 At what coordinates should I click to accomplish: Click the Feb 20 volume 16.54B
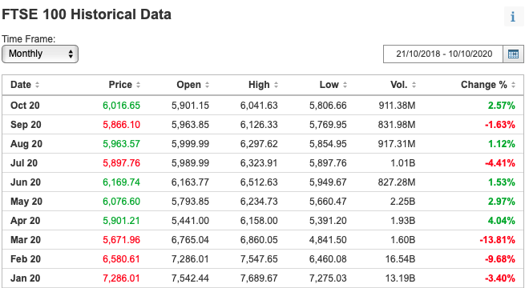400,259
